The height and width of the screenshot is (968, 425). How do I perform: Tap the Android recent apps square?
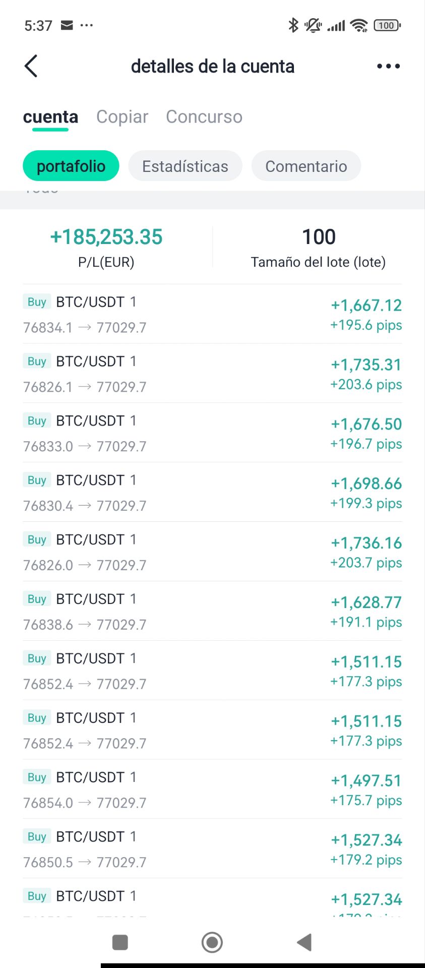click(x=120, y=942)
